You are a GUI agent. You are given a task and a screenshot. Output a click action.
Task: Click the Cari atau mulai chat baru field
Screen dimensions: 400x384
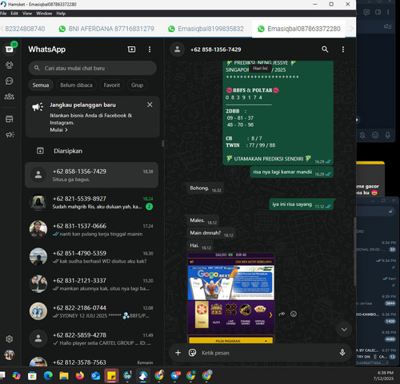[x=93, y=68]
